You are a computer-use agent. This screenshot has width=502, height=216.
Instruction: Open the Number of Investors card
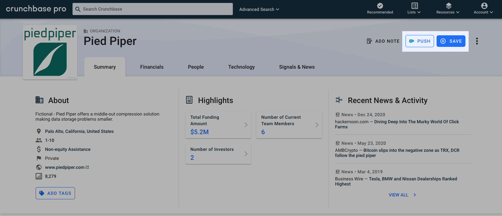tap(218, 154)
